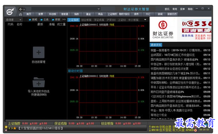The image size is (218, 134).
Task: Open ticker 大智慧超赢数据13点50分播报
Action: point(41,128)
